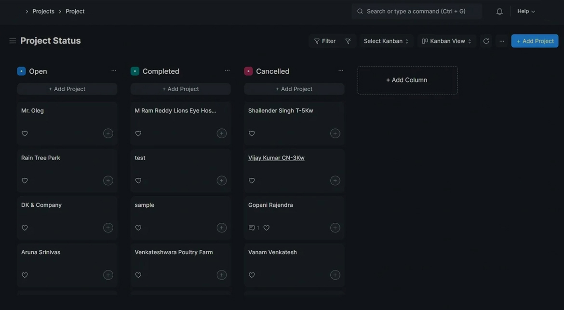Image resolution: width=564 pixels, height=310 pixels.
Task: Toggle the heart on Shailender Singh T-5Kw
Action: (x=252, y=134)
